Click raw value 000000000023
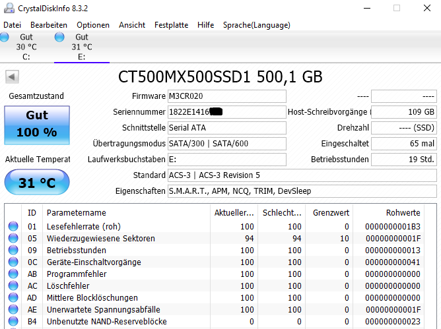This screenshot has width=441, height=329. [393, 321]
